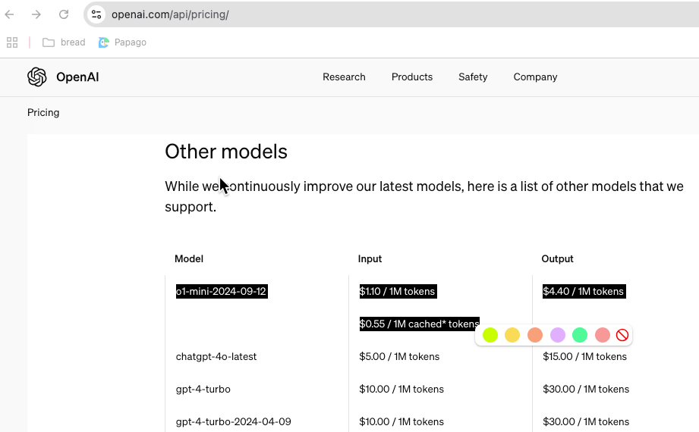Image resolution: width=699 pixels, height=432 pixels.
Task: Open the Research menu
Action: click(x=344, y=77)
